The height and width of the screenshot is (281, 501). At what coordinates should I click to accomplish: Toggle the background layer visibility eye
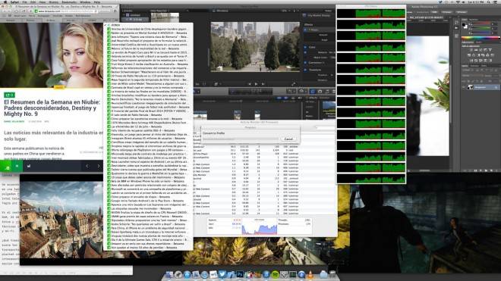coord(464,87)
